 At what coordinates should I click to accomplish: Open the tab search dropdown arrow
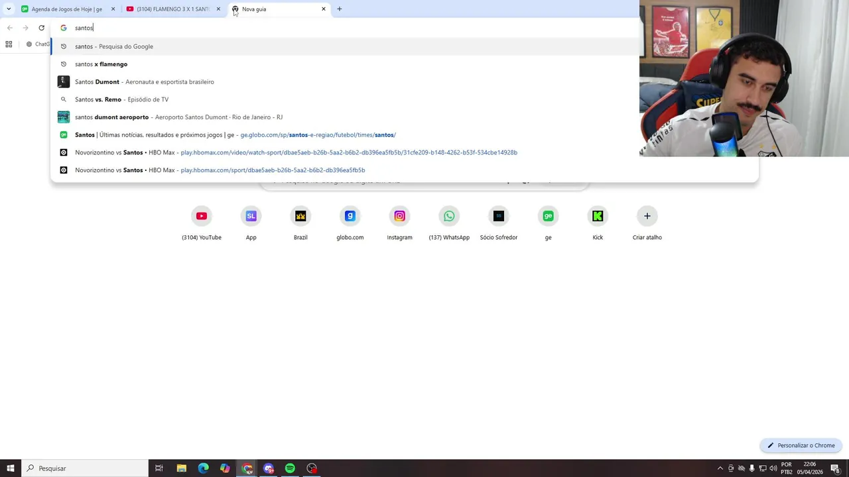coord(9,9)
